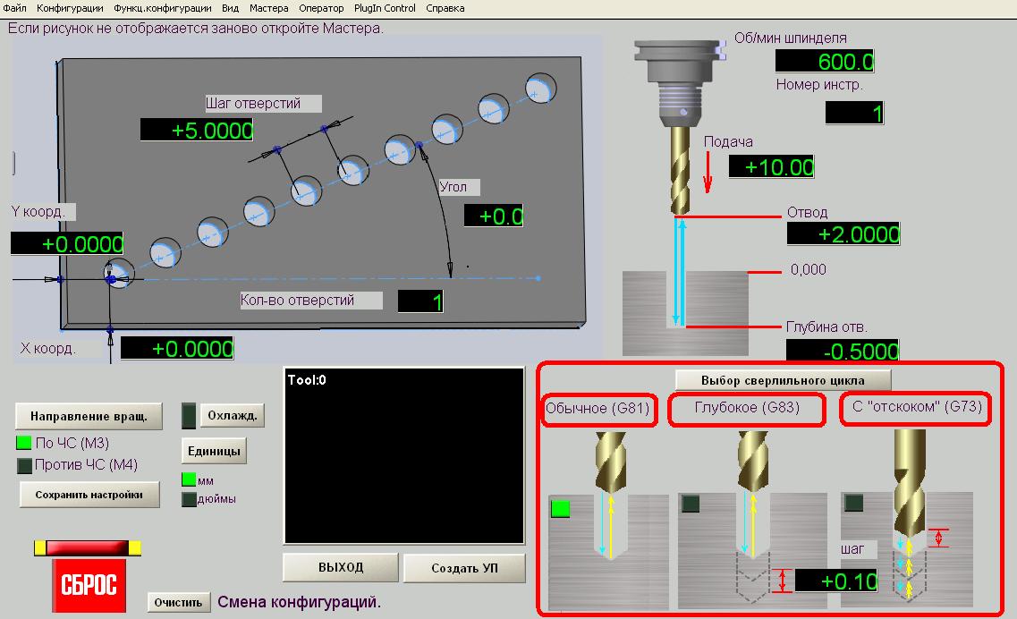This screenshot has width=1017, height=619.
Task: Click the Об/мин шпинделя value field
Action: pos(825,62)
